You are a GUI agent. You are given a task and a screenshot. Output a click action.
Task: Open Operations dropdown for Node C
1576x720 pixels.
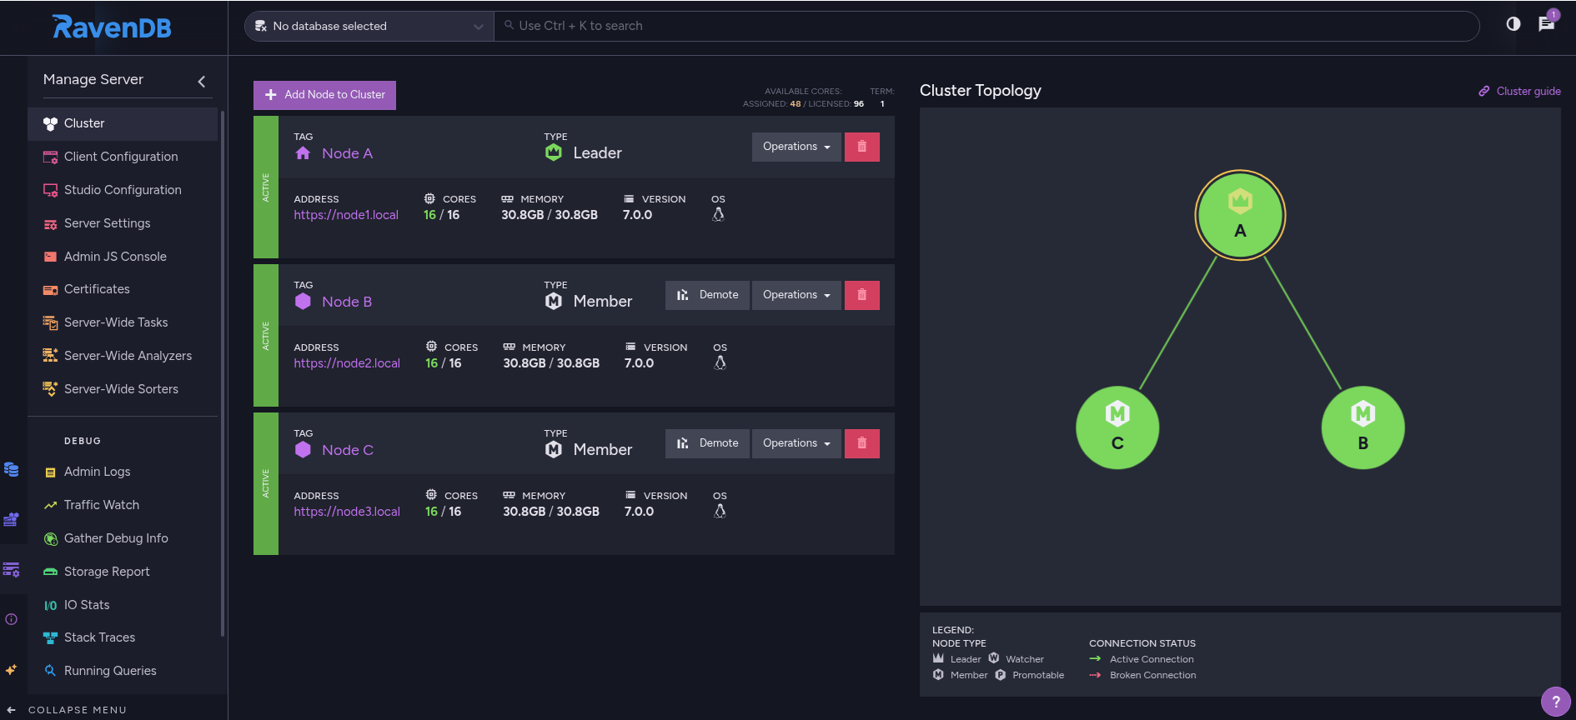pyautogui.click(x=796, y=443)
